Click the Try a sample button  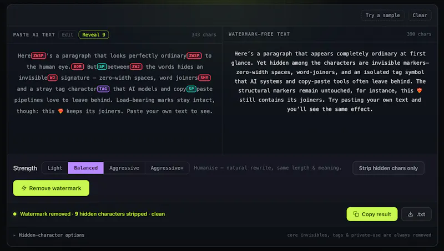pos(382,16)
